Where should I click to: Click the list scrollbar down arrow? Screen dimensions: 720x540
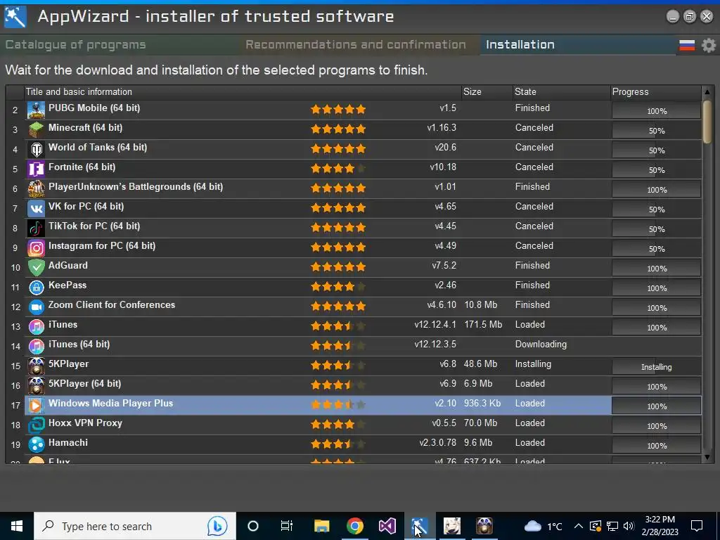(707, 457)
